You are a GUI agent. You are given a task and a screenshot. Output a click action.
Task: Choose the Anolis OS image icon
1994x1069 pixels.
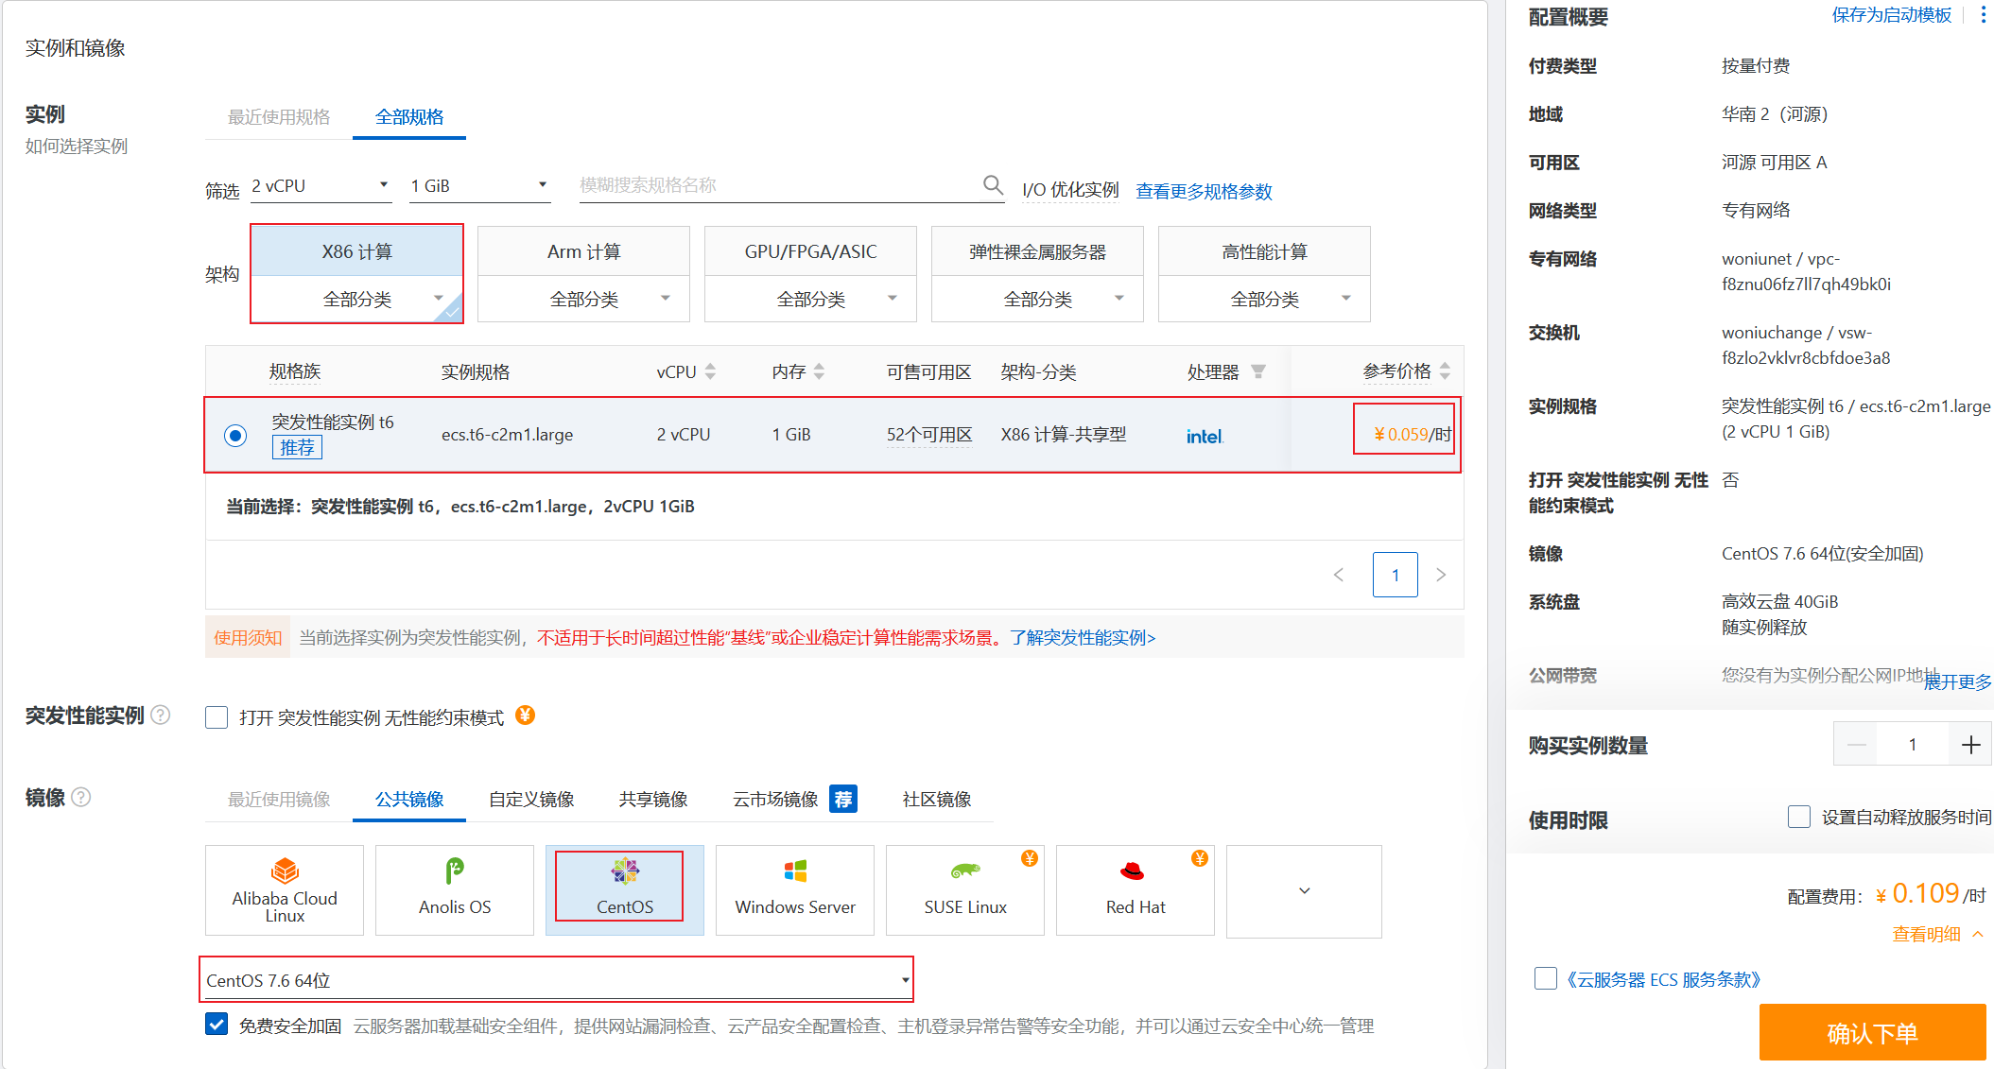pyautogui.click(x=455, y=871)
